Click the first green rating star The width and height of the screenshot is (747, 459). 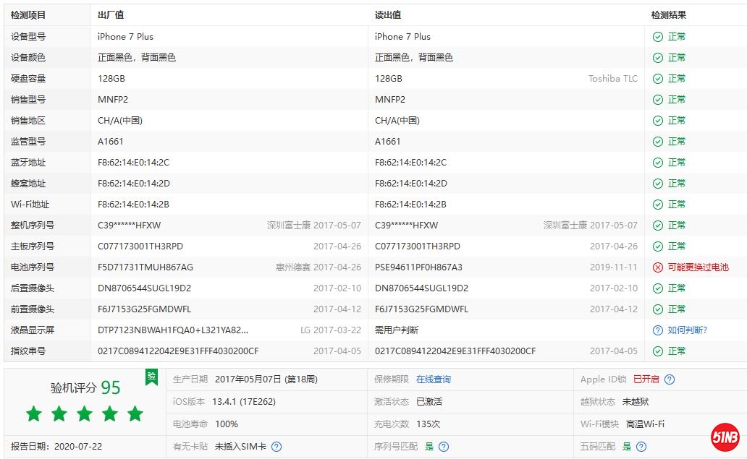34,413
